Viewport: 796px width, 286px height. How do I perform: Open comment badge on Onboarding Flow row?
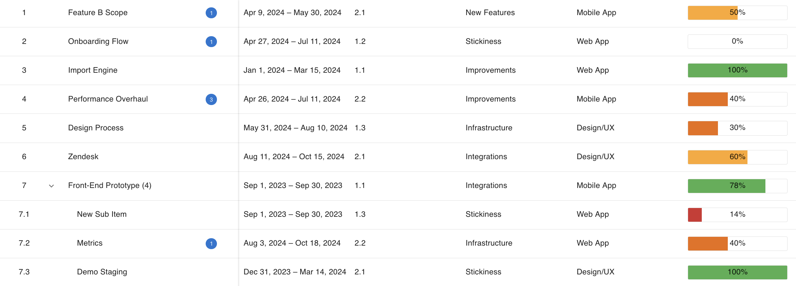(211, 42)
